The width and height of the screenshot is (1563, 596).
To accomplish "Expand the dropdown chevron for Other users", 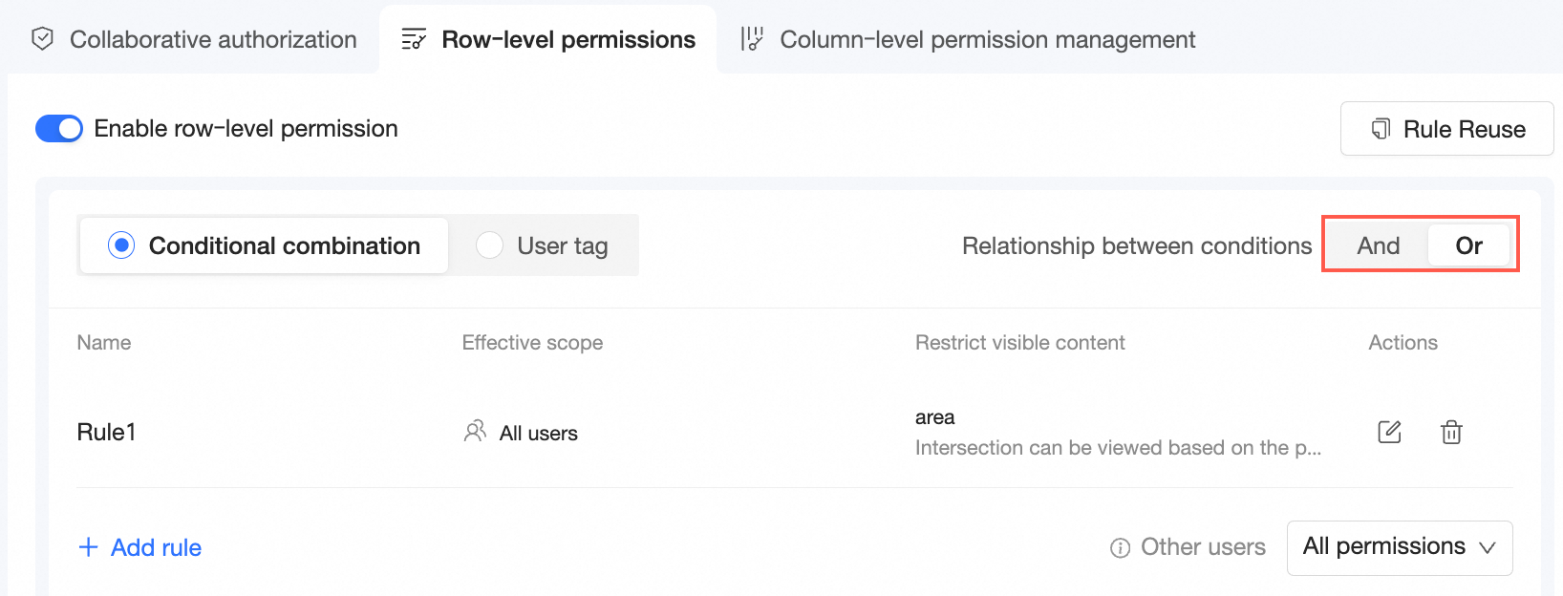I will (x=1487, y=547).
